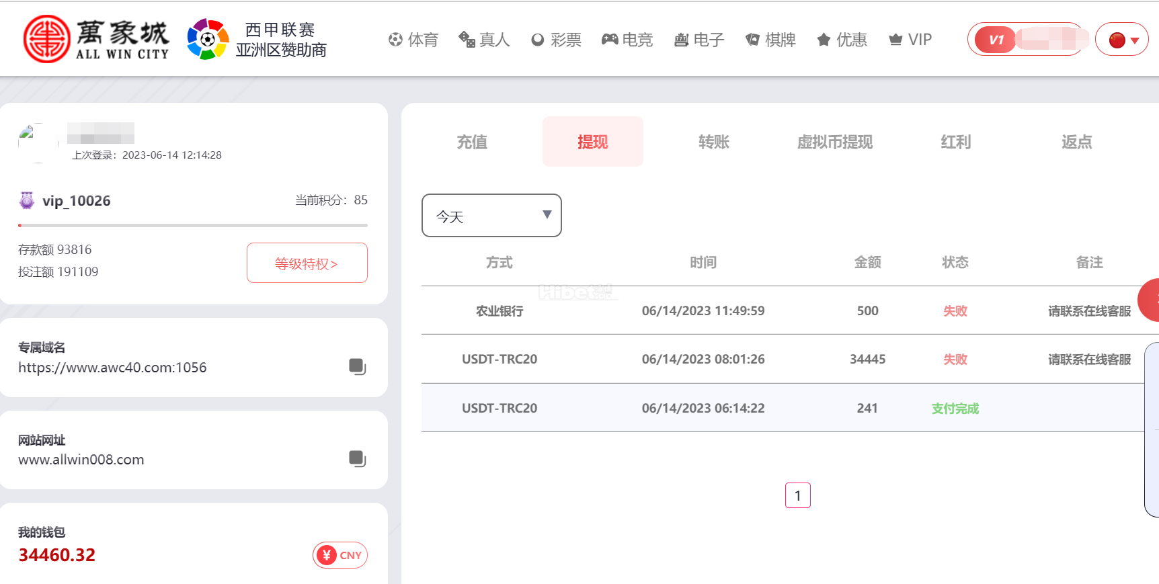Open the 棋牌 card games menu
Viewport: 1159px width, 584px height.
point(770,40)
